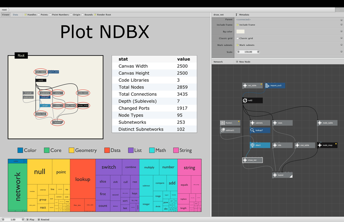Increase the frame number with right arrow
Viewport: 344px width, 222px height.
click(x=23, y=219)
